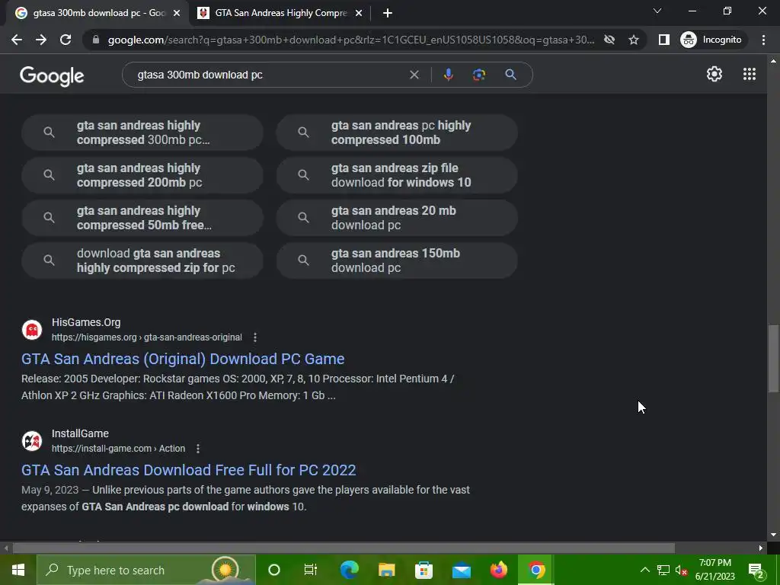Screen dimensions: 780x585
Task: Show hidden system tray icons
Action: coord(644,570)
